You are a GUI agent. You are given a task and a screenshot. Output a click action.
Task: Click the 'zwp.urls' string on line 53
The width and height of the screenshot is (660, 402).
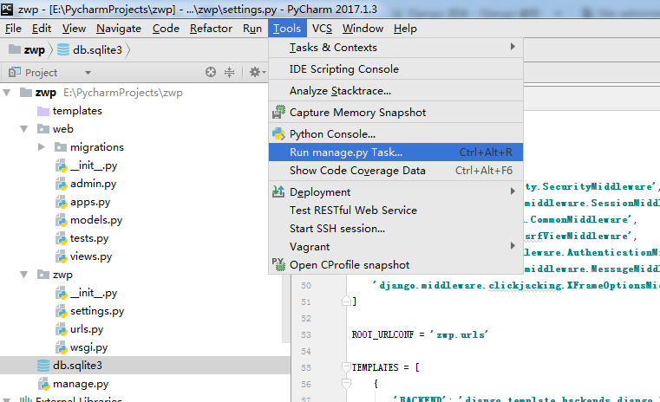(459, 334)
